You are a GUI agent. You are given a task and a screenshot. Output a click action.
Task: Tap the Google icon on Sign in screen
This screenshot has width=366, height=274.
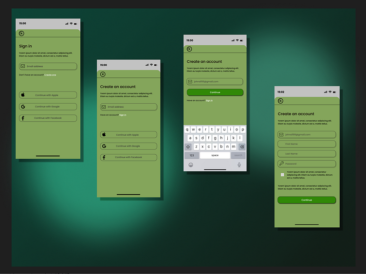23,107
